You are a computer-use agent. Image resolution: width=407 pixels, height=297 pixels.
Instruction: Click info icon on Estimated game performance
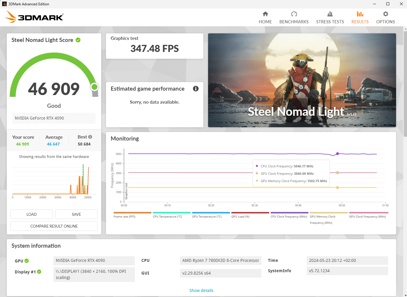tap(196, 89)
